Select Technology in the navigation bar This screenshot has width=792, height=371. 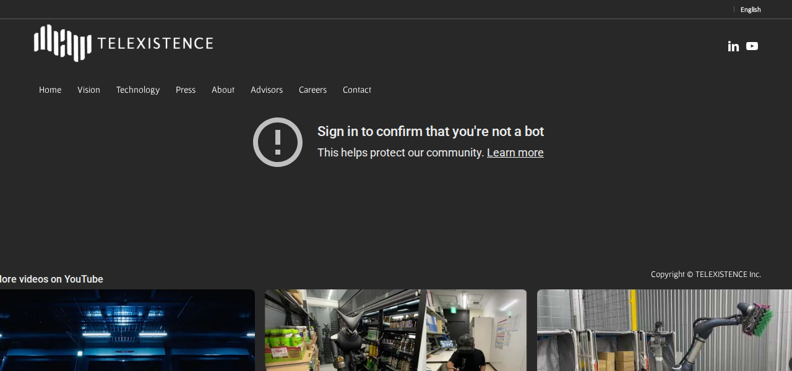pyautogui.click(x=137, y=90)
